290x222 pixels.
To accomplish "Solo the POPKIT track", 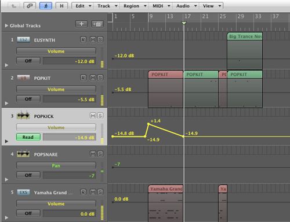I will tap(100, 77).
